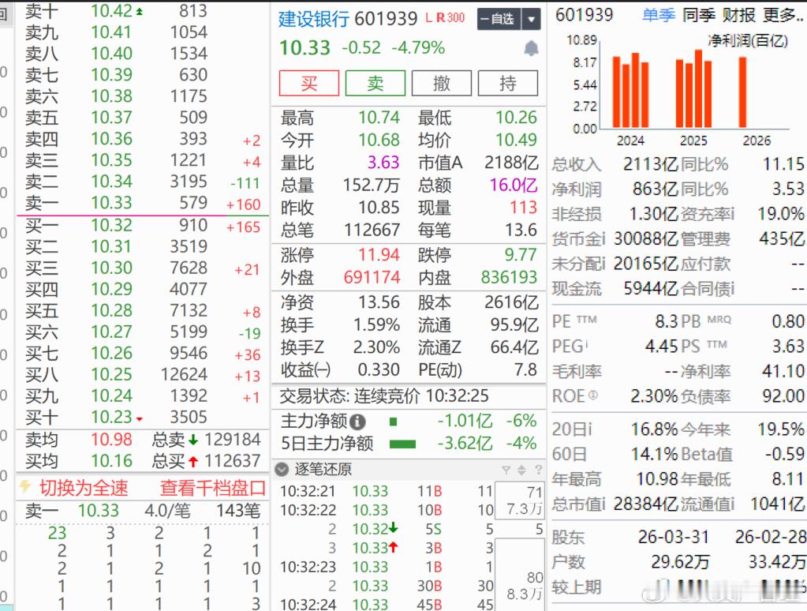Click the question mark help icon

click(538, 470)
